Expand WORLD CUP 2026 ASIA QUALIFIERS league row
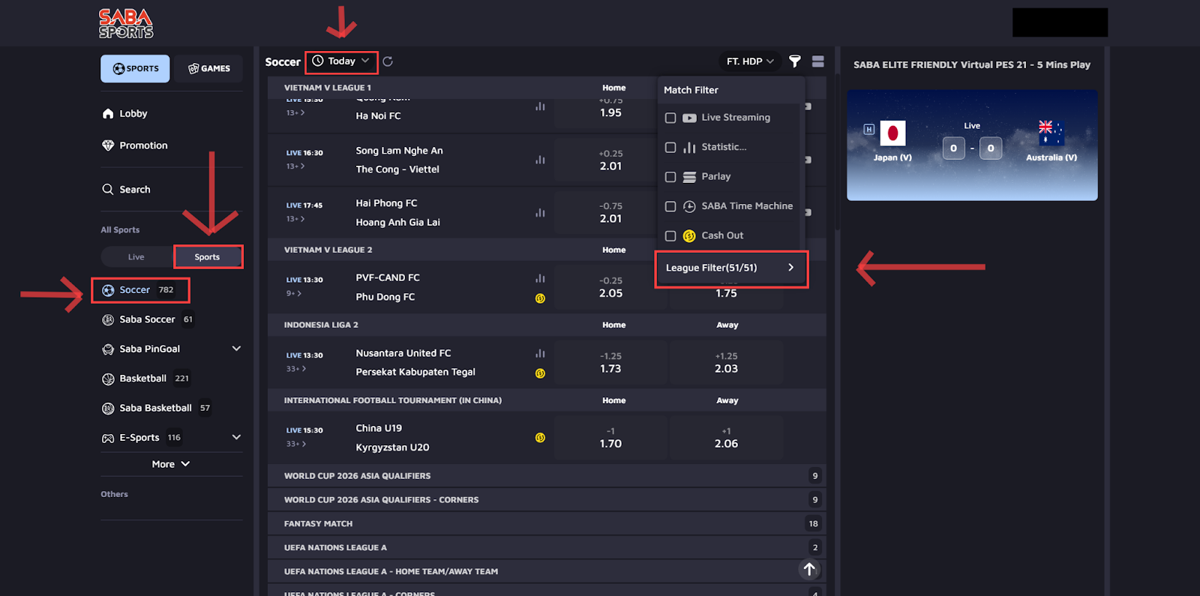The height and width of the screenshot is (596, 1200). click(547, 476)
